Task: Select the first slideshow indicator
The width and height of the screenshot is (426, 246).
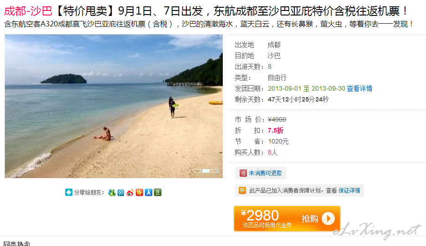Action: click(197, 171)
